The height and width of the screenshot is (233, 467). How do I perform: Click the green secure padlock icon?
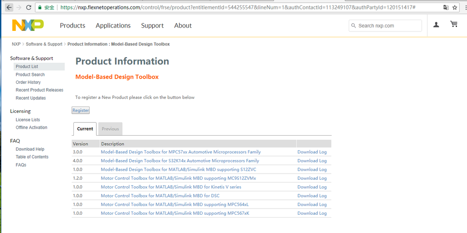(40, 7)
